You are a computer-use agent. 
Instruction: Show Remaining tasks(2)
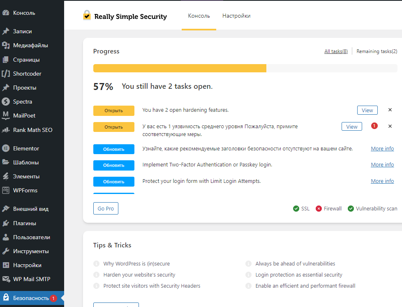click(x=377, y=51)
